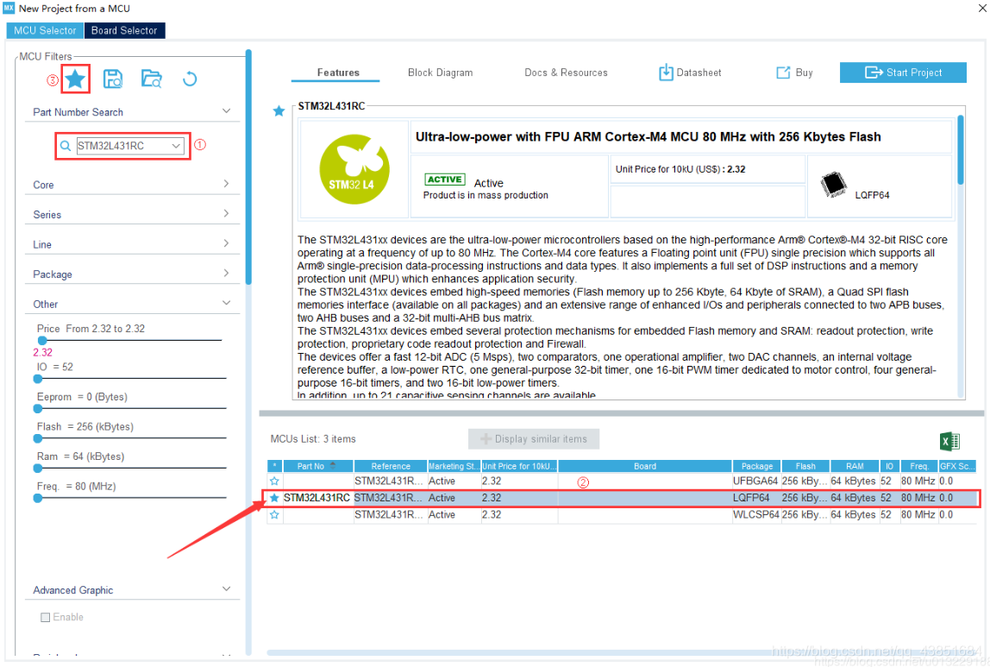Toggle the favorite star beside the STM32L431RC title

(279, 111)
